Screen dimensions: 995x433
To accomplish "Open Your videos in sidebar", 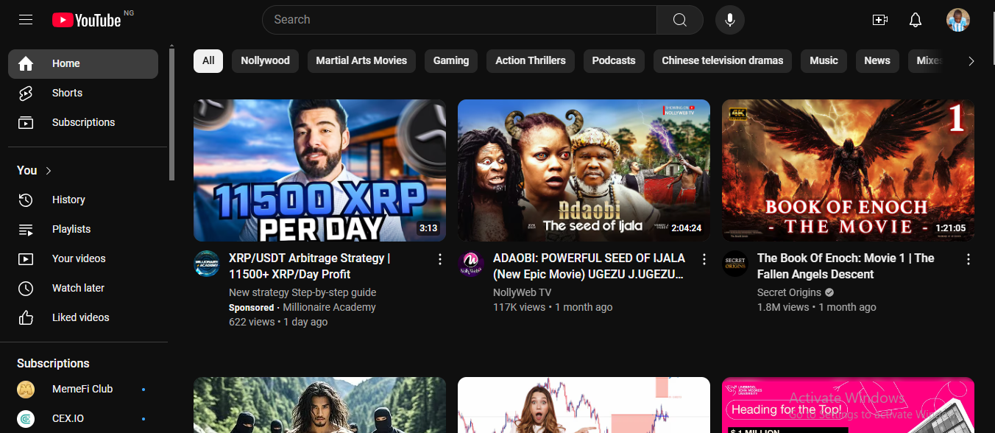I will (x=83, y=258).
